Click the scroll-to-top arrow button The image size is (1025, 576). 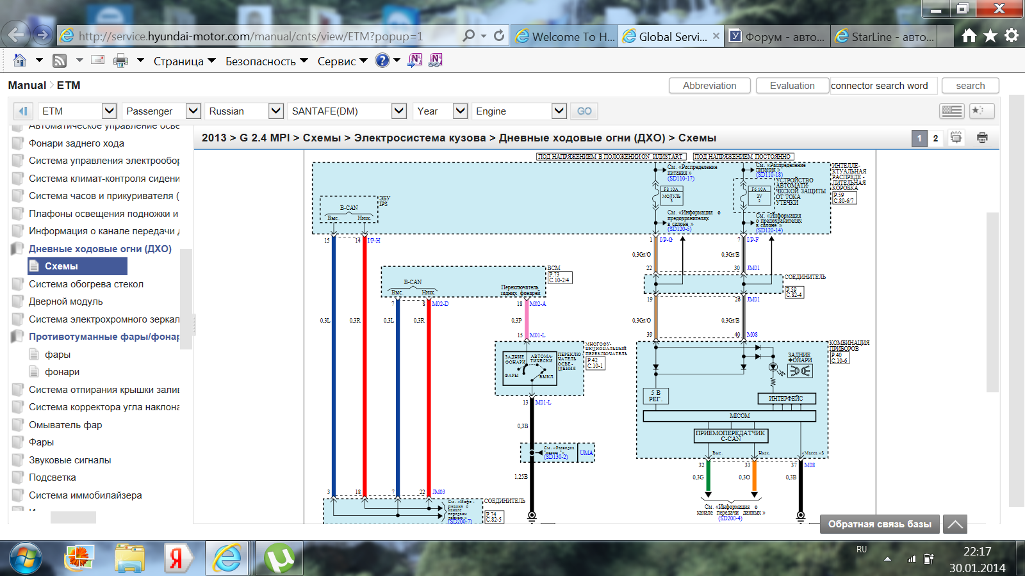coord(955,524)
